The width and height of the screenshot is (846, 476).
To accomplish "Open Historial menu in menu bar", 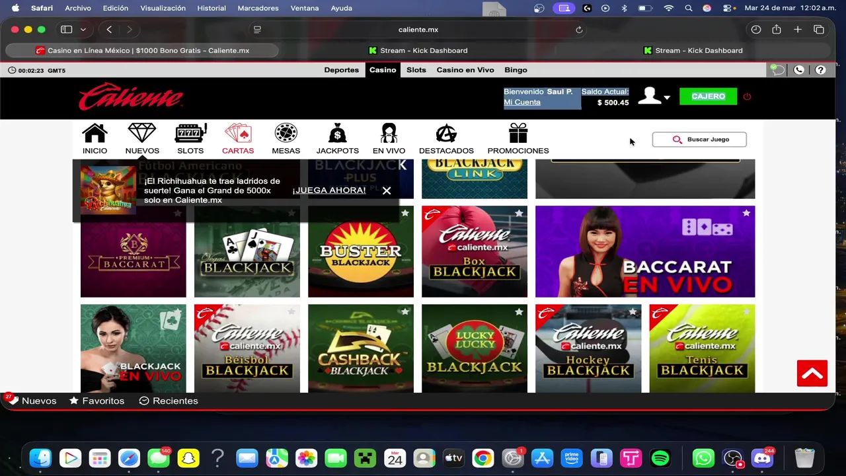I will coord(211,8).
